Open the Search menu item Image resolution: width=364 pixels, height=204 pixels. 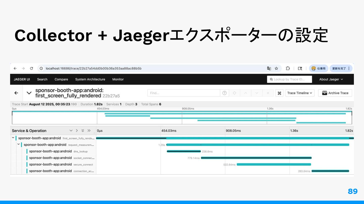click(x=42, y=79)
